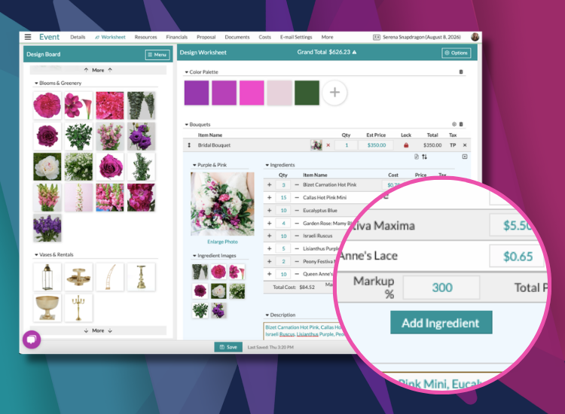Screen dimensions: 565x414
Task: Click the Options button in Design Worksheet
Action: pos(457,53)
